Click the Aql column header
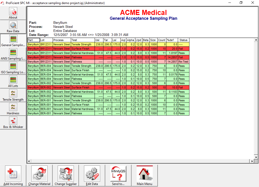This screenshot has width=259, height=187. 123,40
